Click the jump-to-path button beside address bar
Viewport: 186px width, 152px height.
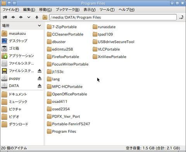tap(181, 17)
